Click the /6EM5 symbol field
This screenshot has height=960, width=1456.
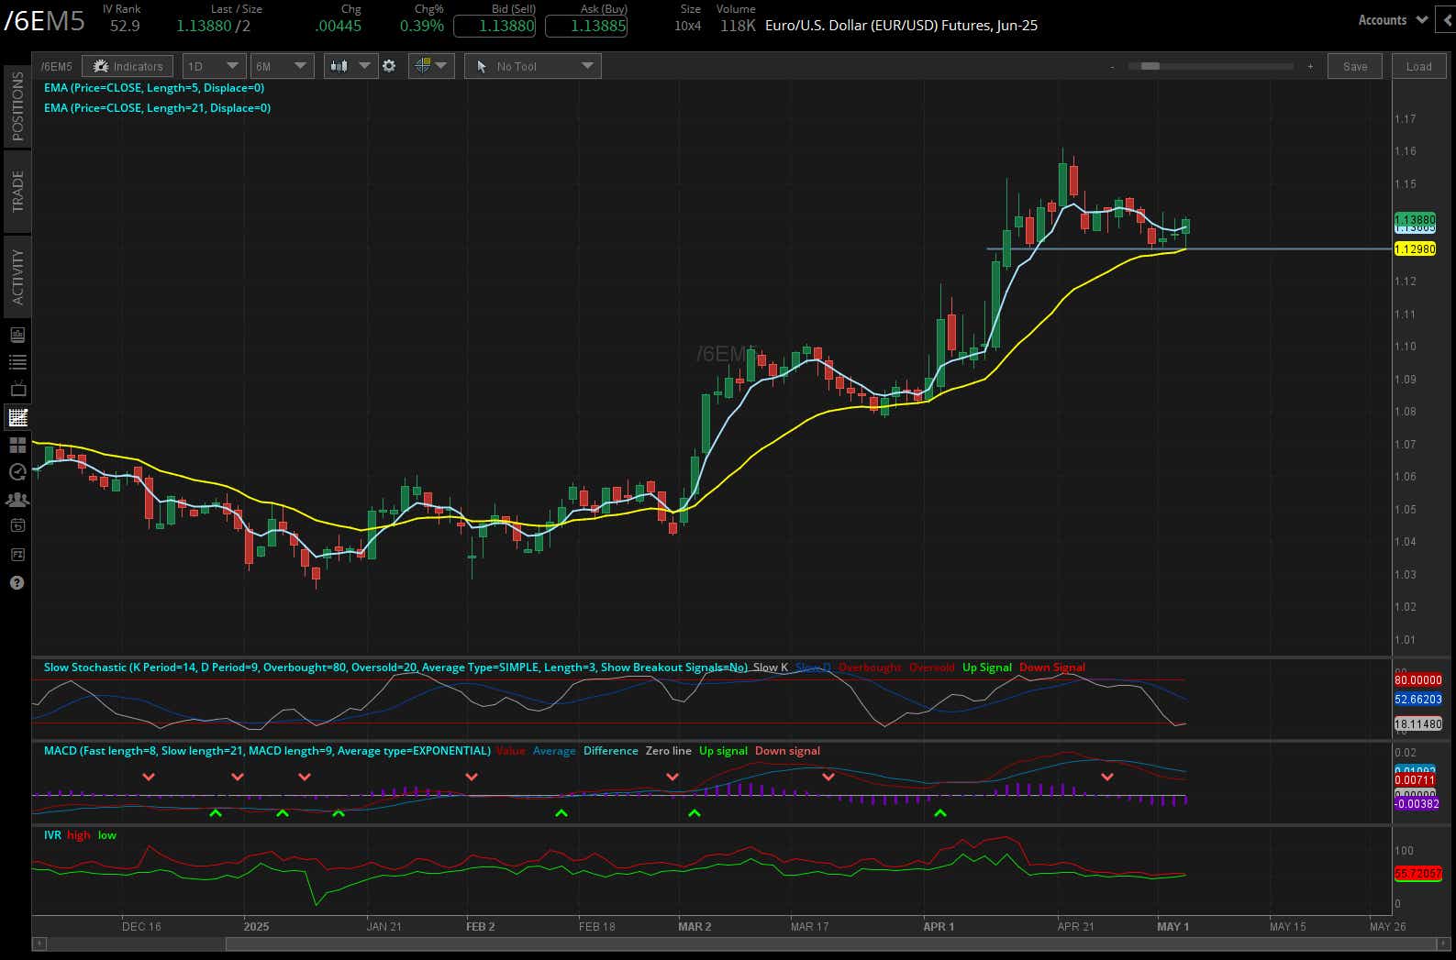point(45,21)
